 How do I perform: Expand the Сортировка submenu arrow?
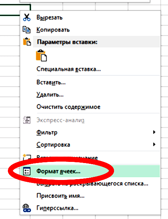coord(154,144)
